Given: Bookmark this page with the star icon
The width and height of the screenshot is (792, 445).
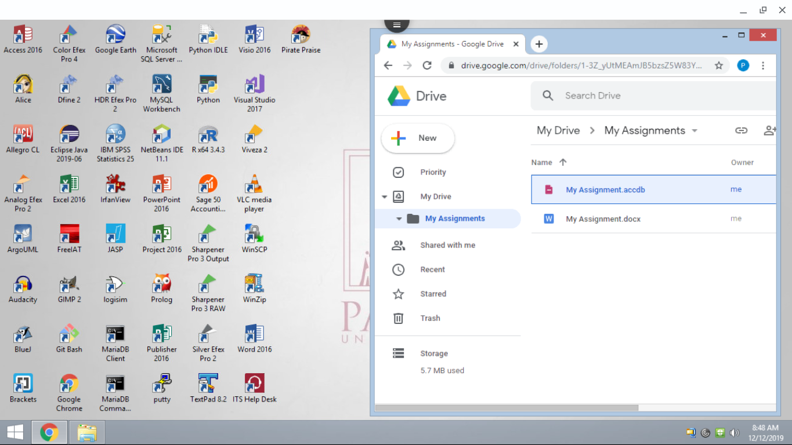Looking at the screenshot, I should pyautogui.click(x=719, y=65).
